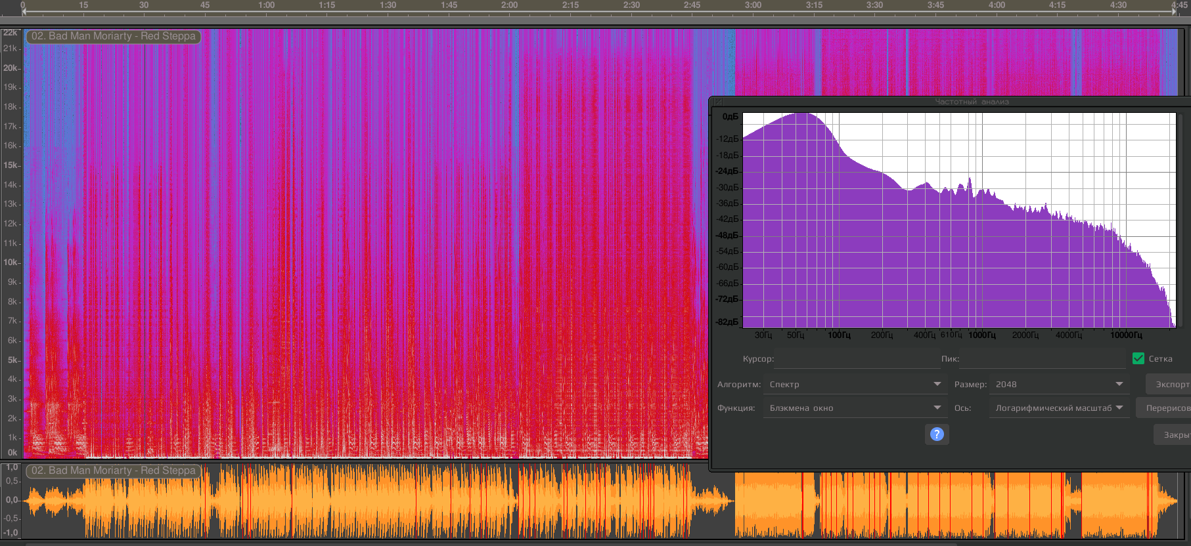The image size is (1191, 546).
Task: Click the 0дБ level axis label
Action: [730, 117]
